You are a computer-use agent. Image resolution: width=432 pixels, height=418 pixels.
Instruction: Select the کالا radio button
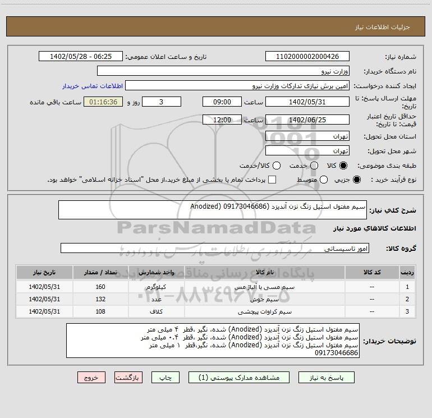[x=343, y=166]
